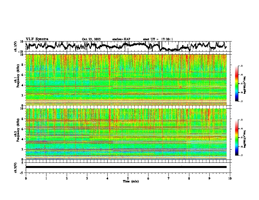The height and width of the screenshot is (200, 259).
Task: Click the "-7" label below ch.2 colorbar
Action: point(241,155)
